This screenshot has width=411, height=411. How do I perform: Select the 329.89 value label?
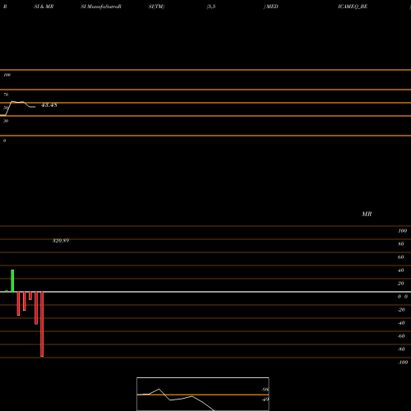point(61,241)
